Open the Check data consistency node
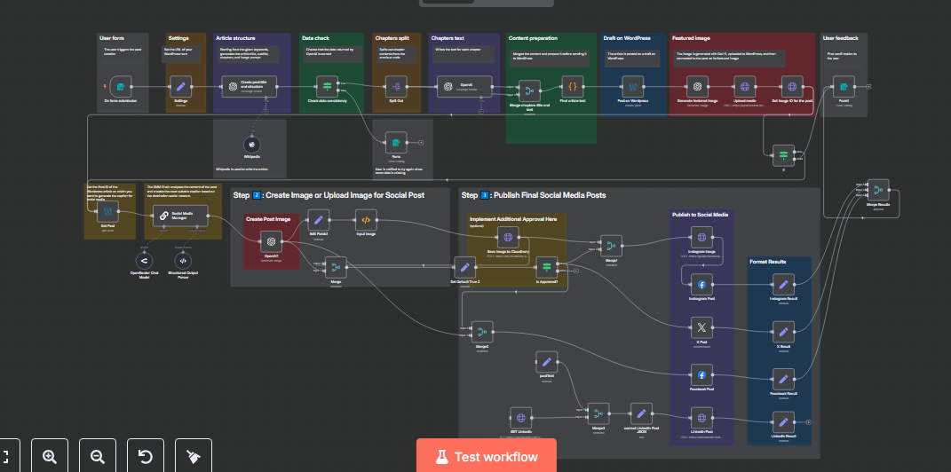 [327, 86]
